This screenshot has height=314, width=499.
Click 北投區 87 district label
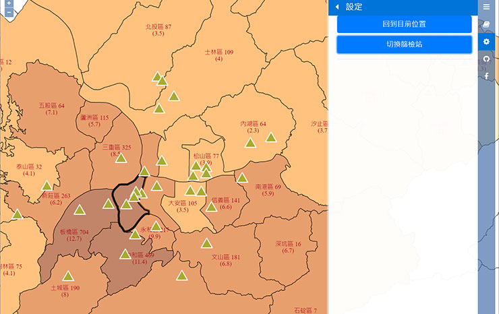(x=158, y=27)
